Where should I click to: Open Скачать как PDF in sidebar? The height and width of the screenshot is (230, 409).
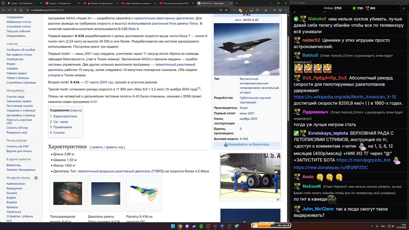click(18, 146)
